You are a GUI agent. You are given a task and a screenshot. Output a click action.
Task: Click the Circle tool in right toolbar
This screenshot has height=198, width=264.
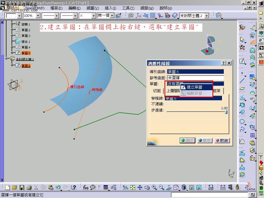(242, 122)
